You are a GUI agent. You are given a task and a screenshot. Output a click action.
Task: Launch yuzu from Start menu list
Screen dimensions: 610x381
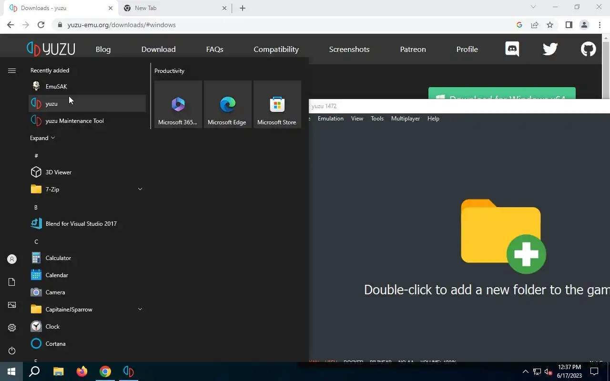tap(87, 103)
